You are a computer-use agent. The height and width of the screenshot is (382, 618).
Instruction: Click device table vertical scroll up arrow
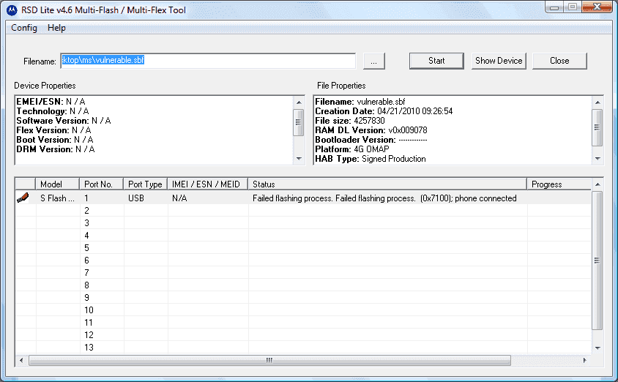(597, 184)
